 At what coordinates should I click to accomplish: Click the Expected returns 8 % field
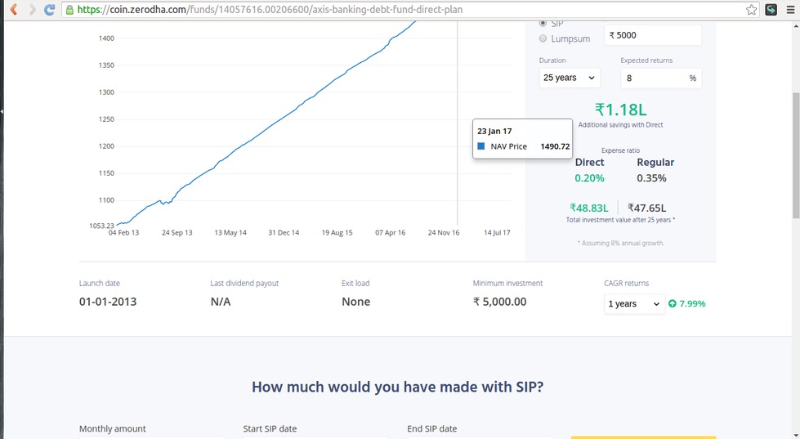(661, 78)
